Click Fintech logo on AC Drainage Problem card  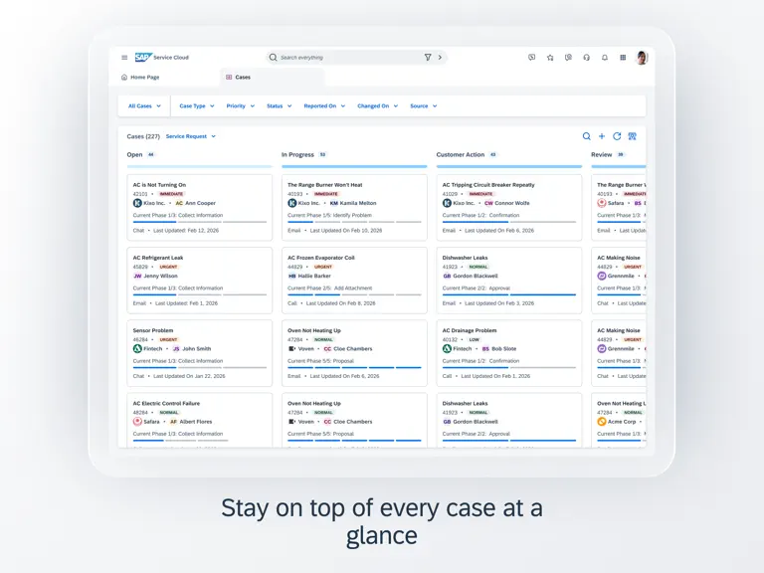tap(447, 349)
